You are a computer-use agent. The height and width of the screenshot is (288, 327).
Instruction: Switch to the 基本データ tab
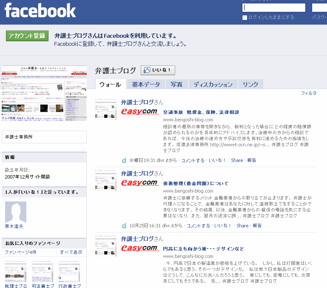pyautogui.click(x=146, y=84)
